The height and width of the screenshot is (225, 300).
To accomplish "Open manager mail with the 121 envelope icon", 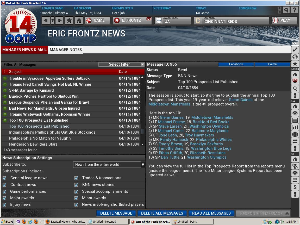I will click(x=295, y=81).
